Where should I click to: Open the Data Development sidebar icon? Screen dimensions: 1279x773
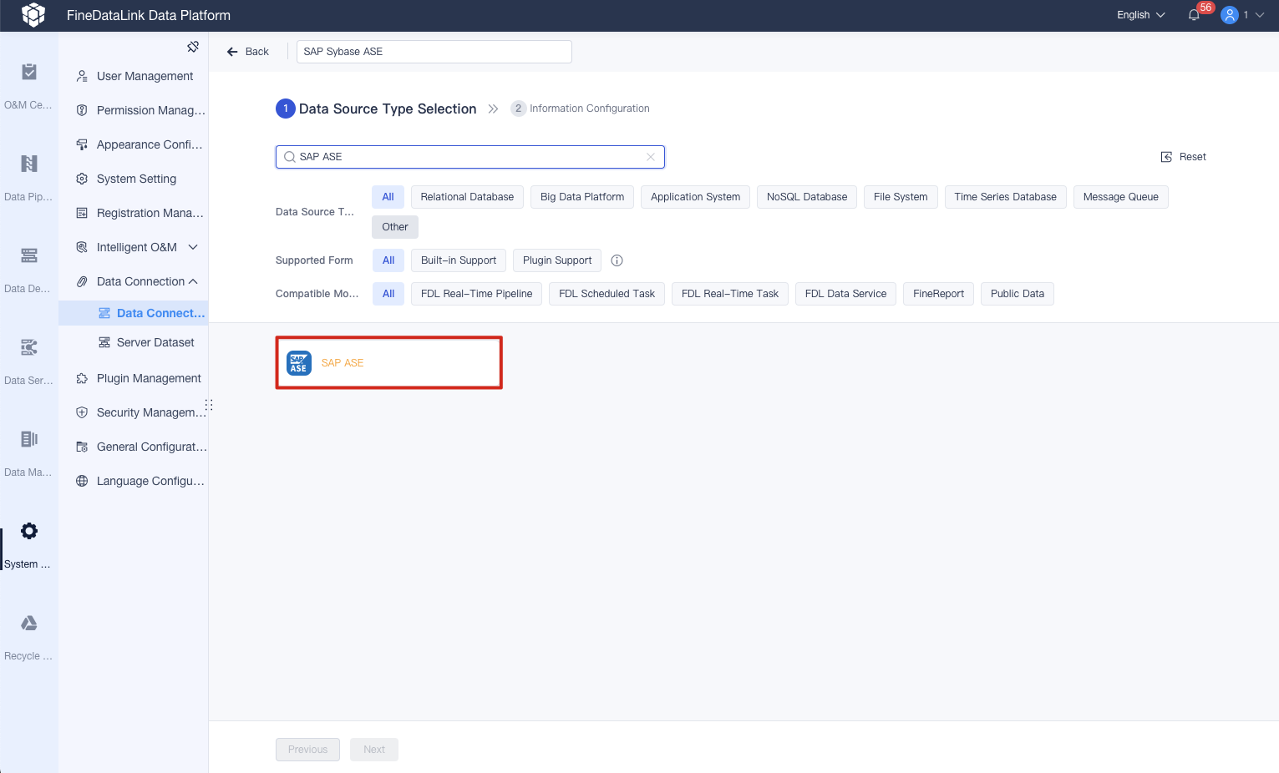(x=29, y=255)
